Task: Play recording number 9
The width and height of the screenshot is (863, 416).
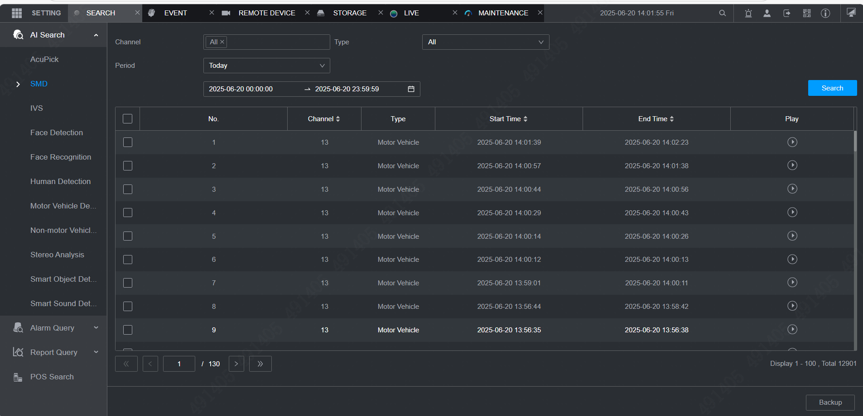Action: 792,330
